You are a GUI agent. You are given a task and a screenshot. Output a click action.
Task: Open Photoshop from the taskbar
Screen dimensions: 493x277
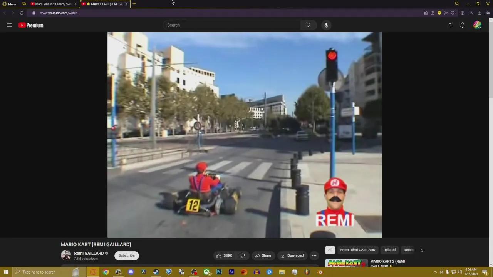pyautogui.click(x=219, y=272)
